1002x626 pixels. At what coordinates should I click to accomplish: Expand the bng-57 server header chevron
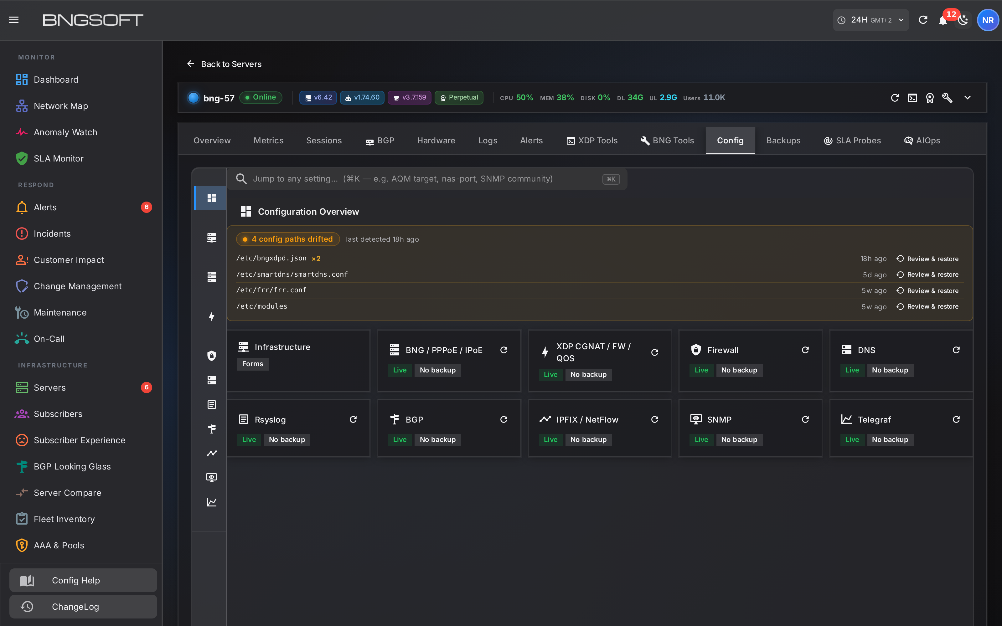967,98
